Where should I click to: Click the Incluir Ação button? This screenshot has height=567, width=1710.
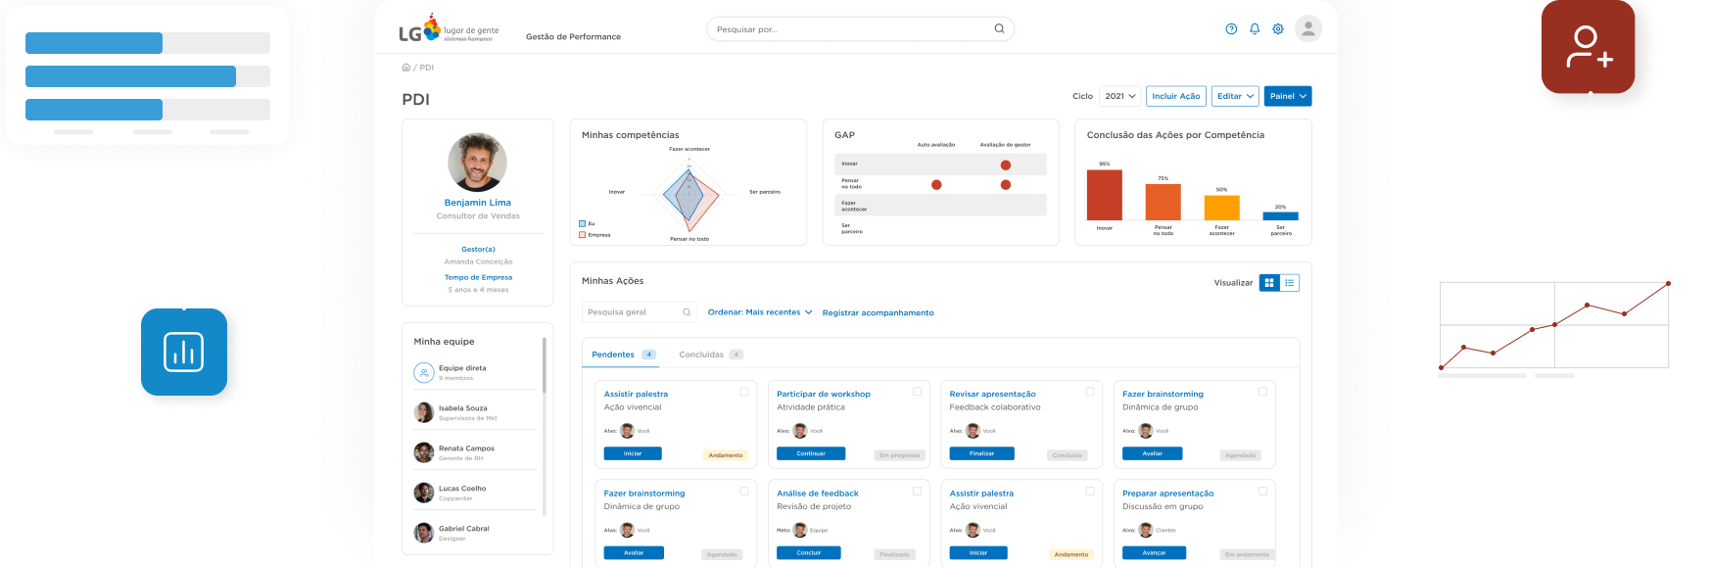pyautogui.click(x=1175, y=96)
